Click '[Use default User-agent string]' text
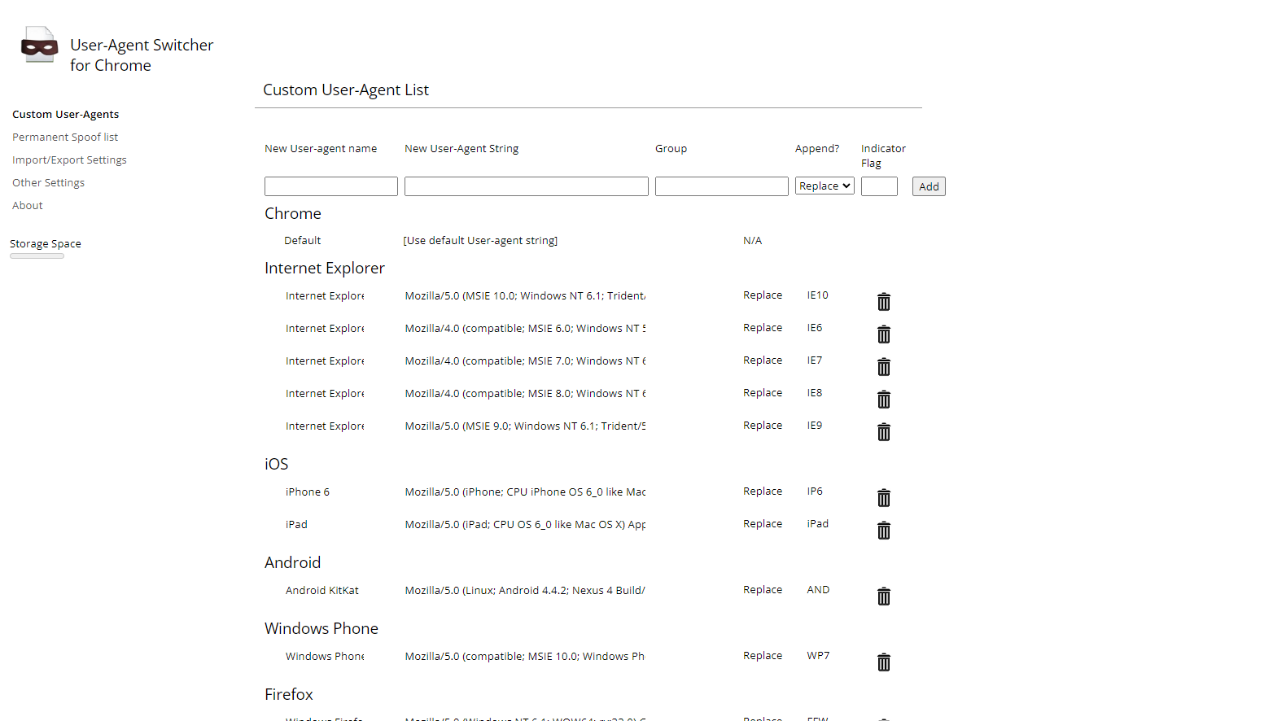This screenshot has width=1286, height=721. (x=480, y=241)
